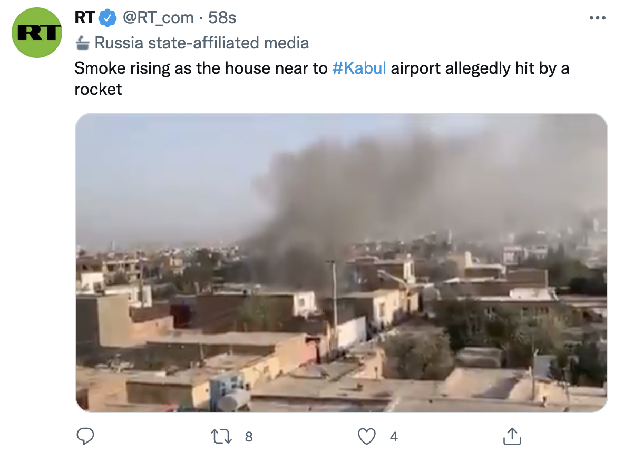Open the #Kabul hashtag
Screen dimensions: 624x452
pyautogui.click(x=359, y=68)
